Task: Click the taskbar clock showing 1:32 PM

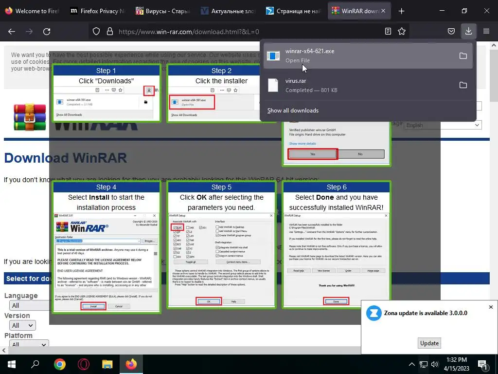Action: click(x=456, y=364)
